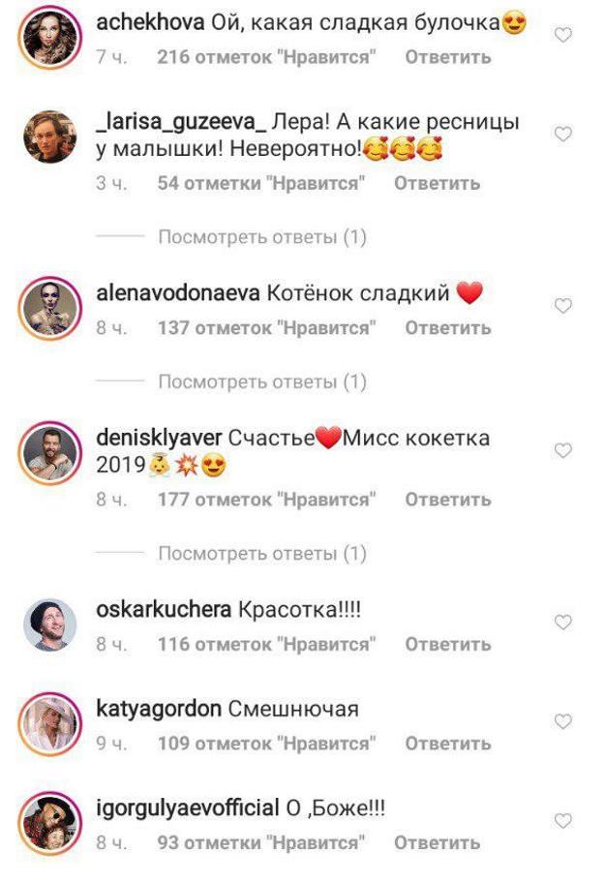Expand replies under _larisa_guzeeva_ comment

(262, 237)
